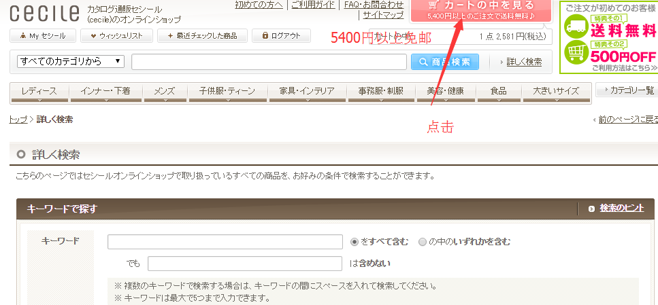The image size is (658, 305).
Task: Click the 送料無料 first-order banner
Action: (x=608, y=37)
